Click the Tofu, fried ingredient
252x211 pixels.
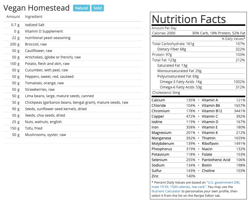tap(34, 128)
